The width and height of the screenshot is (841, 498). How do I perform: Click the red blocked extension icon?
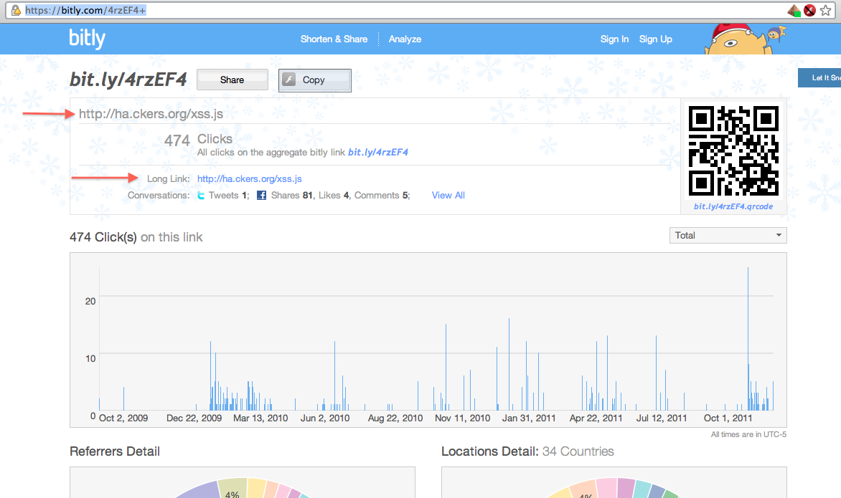[x=810, y=10]
